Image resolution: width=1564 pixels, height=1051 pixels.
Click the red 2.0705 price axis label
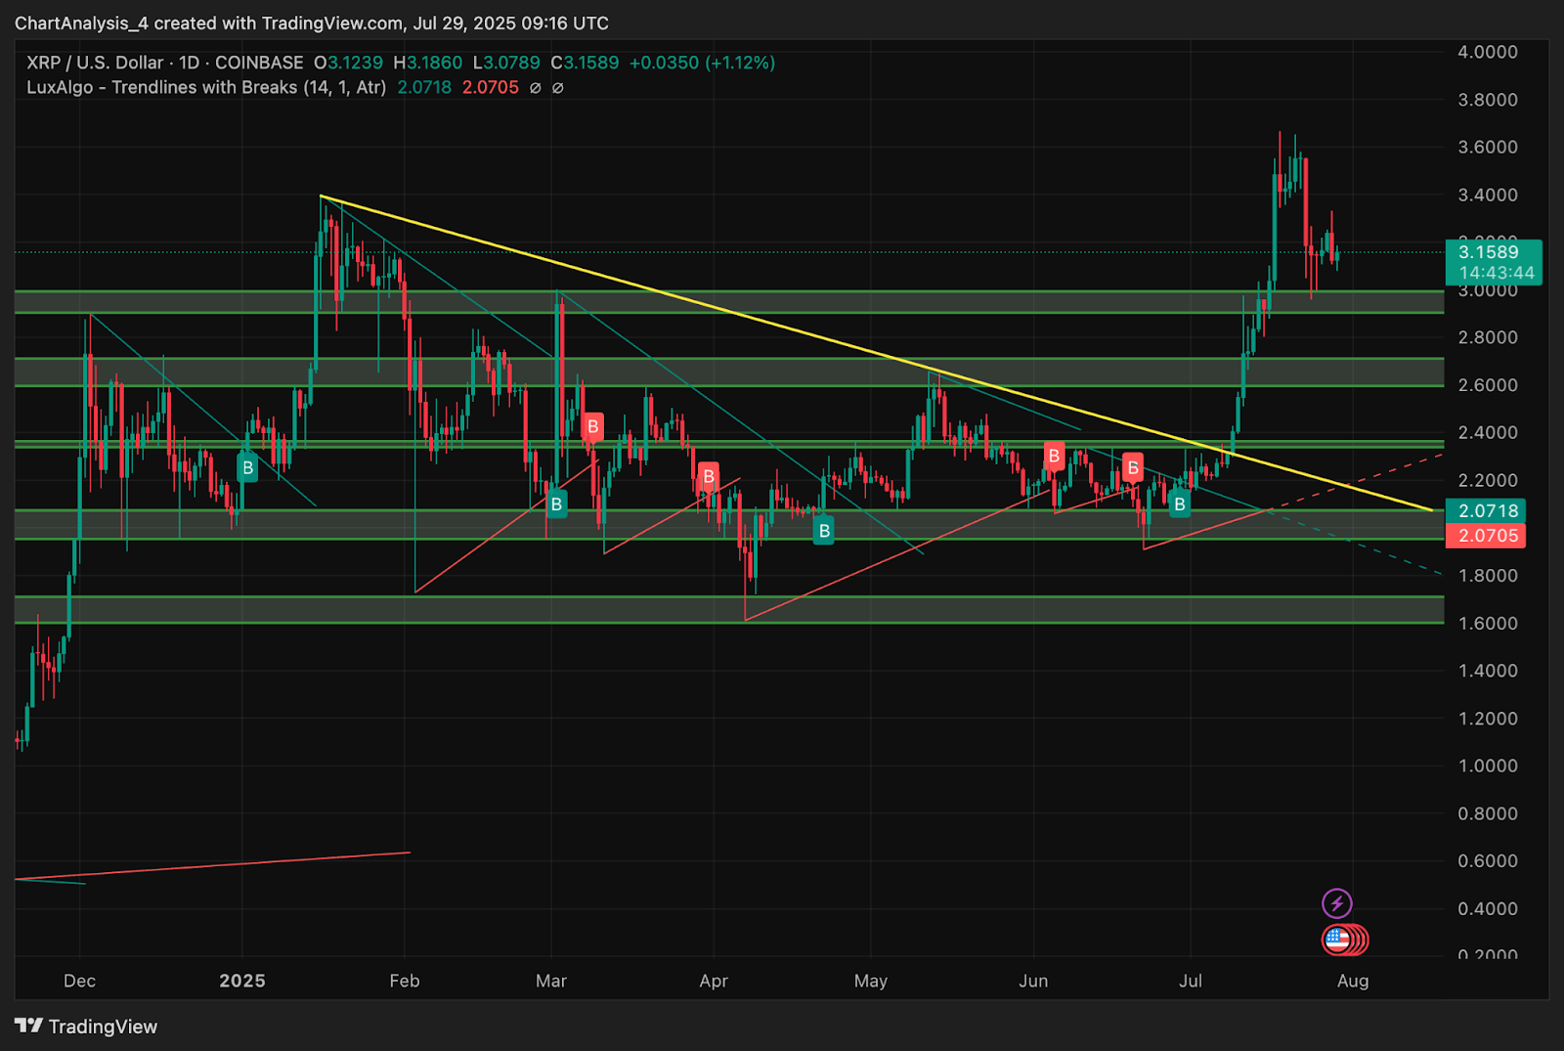[1488, 536]
